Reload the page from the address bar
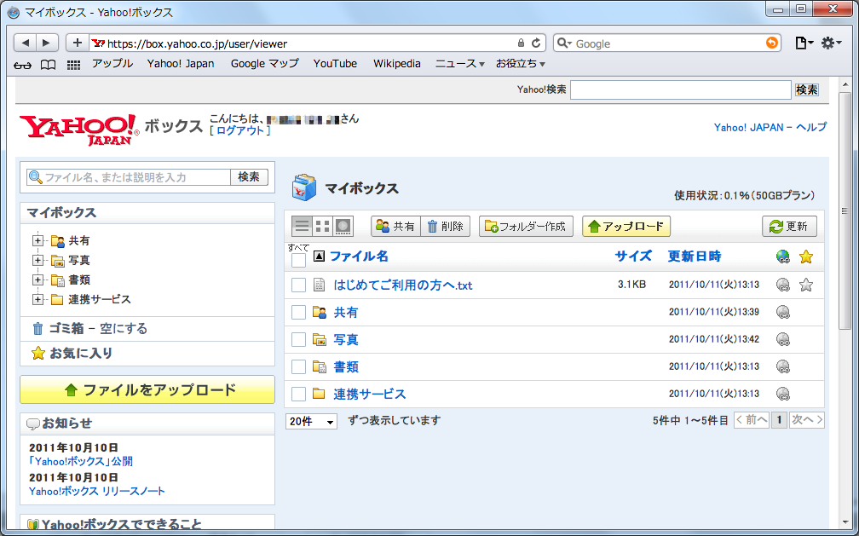This screenshot has width=859, height=536. [536, 43]
